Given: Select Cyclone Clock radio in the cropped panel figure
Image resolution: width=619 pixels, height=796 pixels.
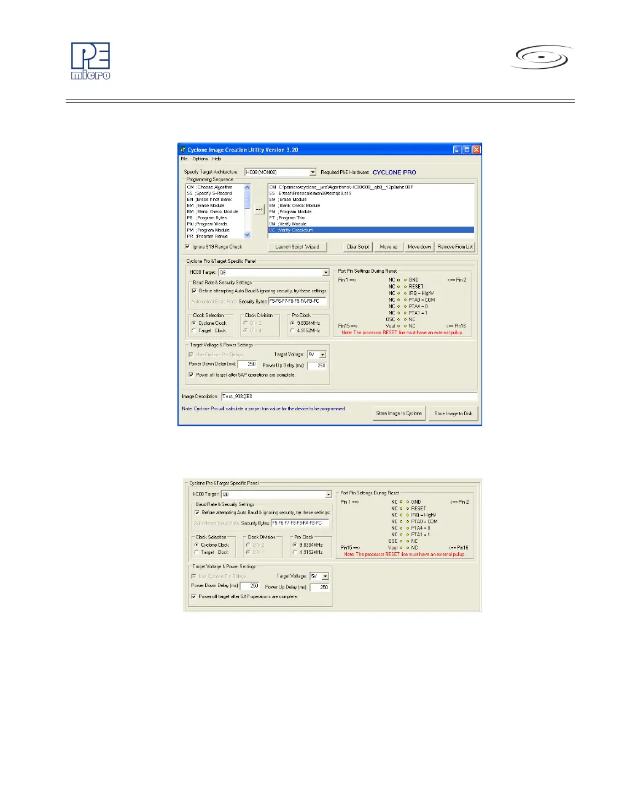Looking at the screenshot, I should coord(197,545).
